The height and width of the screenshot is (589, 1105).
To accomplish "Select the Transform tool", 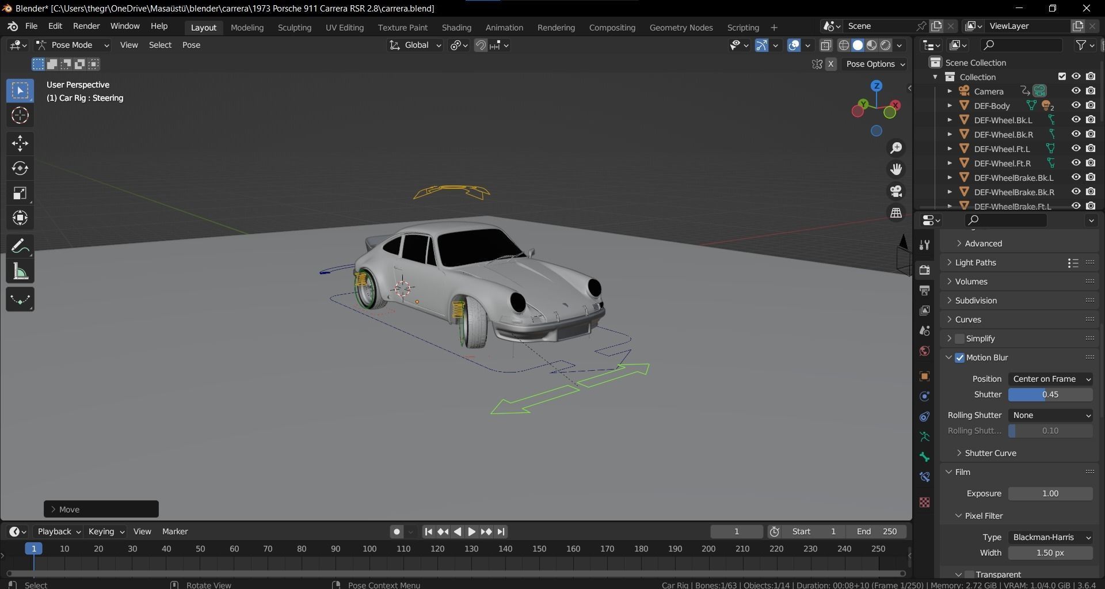I will pos(20,218).
